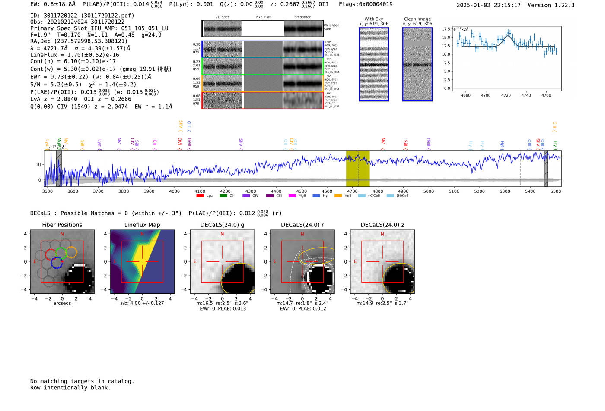Click the No matching targets in catalog text
Viewport: 605px width, 411px height.
(82, 381)
